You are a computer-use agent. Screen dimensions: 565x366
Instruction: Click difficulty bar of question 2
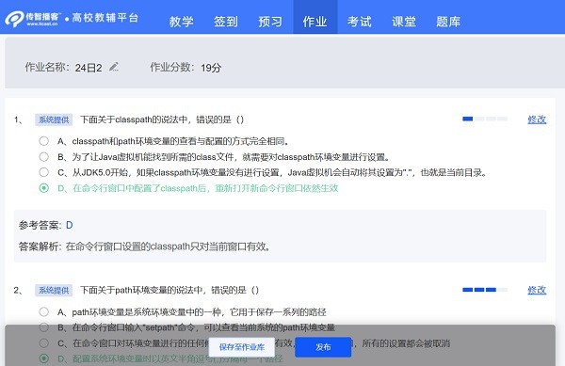(x=485, y=290)
